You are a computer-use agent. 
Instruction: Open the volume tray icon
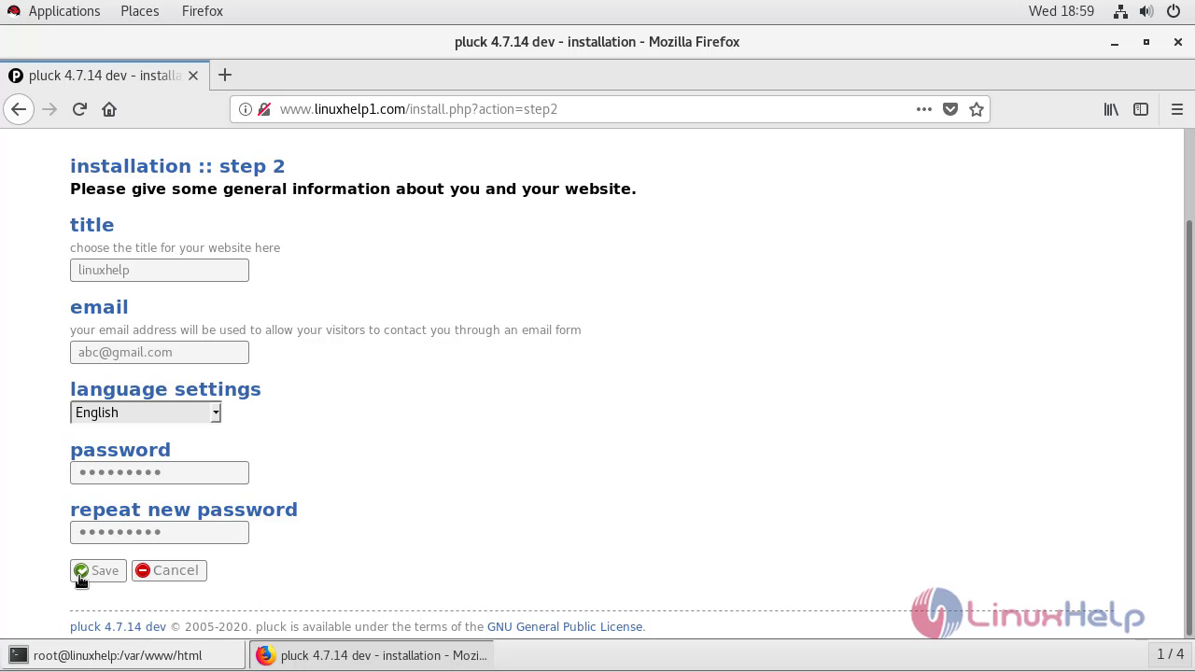(1146, 11)
